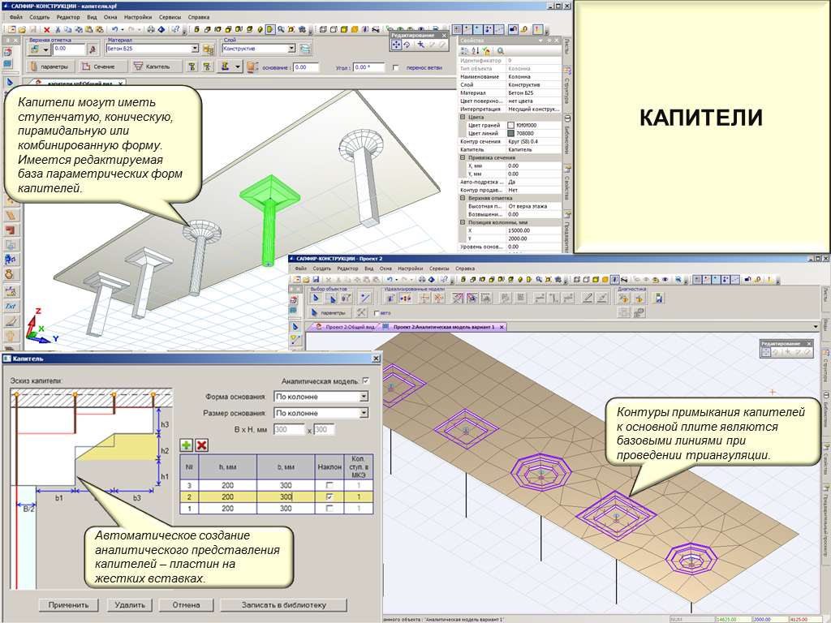The height and width of the screenshot is (623, 831).
Task: Click the magnifier icon in Свойства panel
Action: tap(501, 50)
